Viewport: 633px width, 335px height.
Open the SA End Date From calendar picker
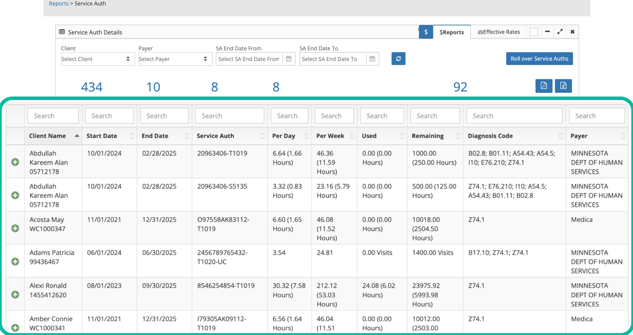[289, 59]
